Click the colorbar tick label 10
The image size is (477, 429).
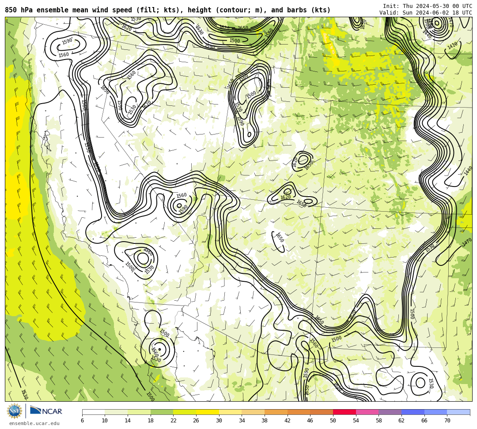coord(105,421)
